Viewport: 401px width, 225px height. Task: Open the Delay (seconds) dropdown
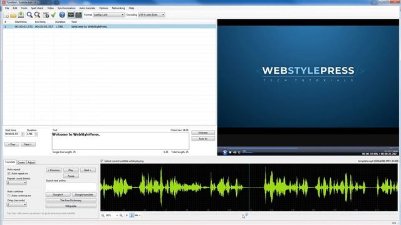point(17,204)
